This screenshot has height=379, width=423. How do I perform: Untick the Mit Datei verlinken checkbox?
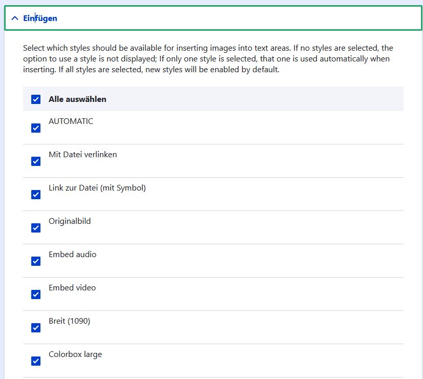[x=36, y=161]
